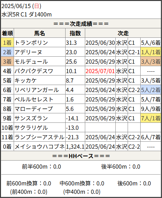Click the HHペース section header

(81, 156)
